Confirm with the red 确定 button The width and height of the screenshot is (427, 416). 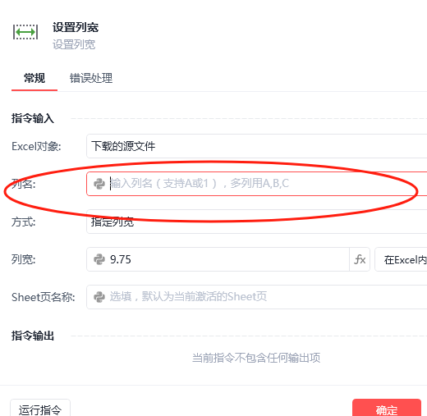click(x=387, y=408)
